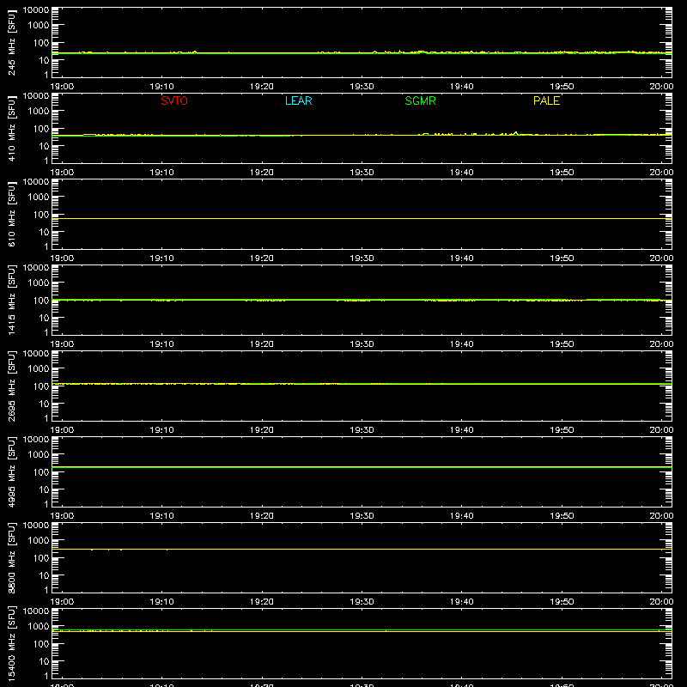Select the 8800 MHz [SFU] axis title

(11, 557)
